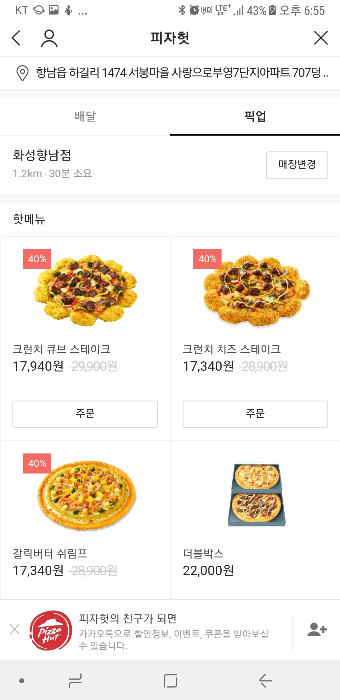The height and width of the screenshot is (700, 340).
Task: Tap the back arrow in header
Action: pyautogui.click(x=16, y=38)
